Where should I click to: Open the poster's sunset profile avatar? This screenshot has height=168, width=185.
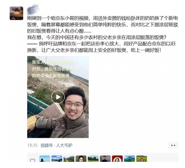click(x=16, y=13)
